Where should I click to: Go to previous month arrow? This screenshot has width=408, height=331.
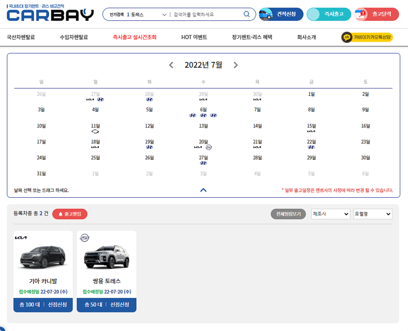171,65
